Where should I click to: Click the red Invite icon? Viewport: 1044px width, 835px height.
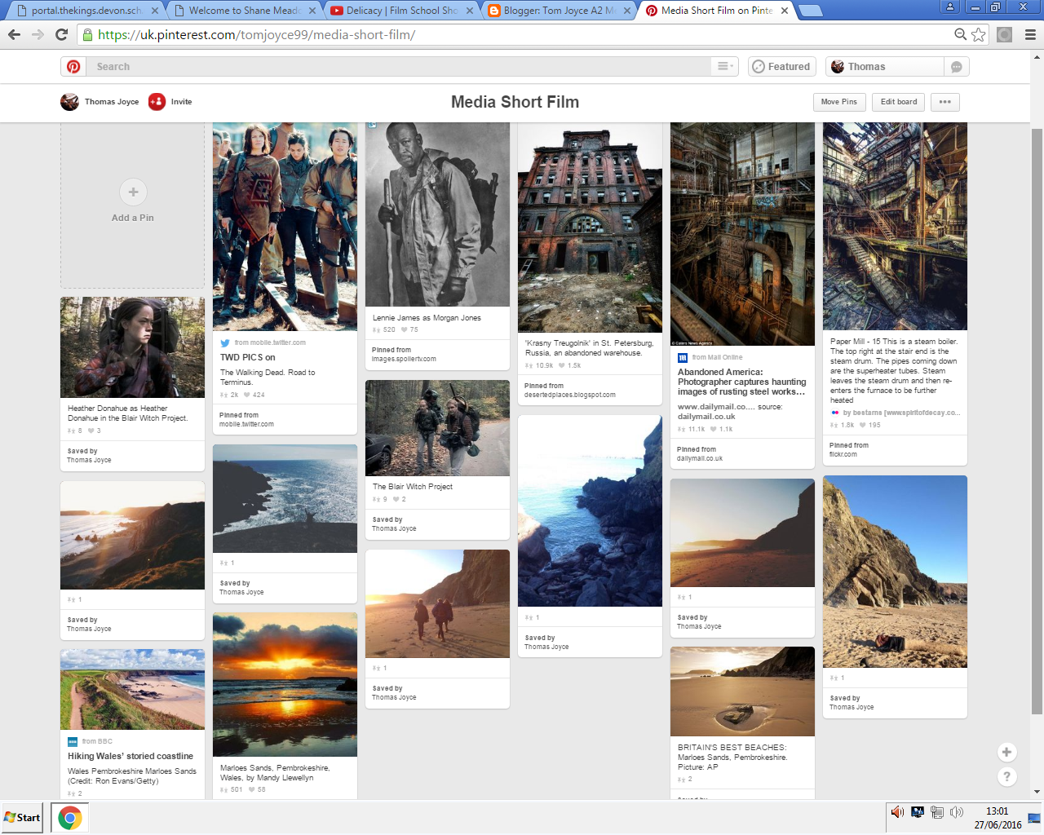pos(156,101)
